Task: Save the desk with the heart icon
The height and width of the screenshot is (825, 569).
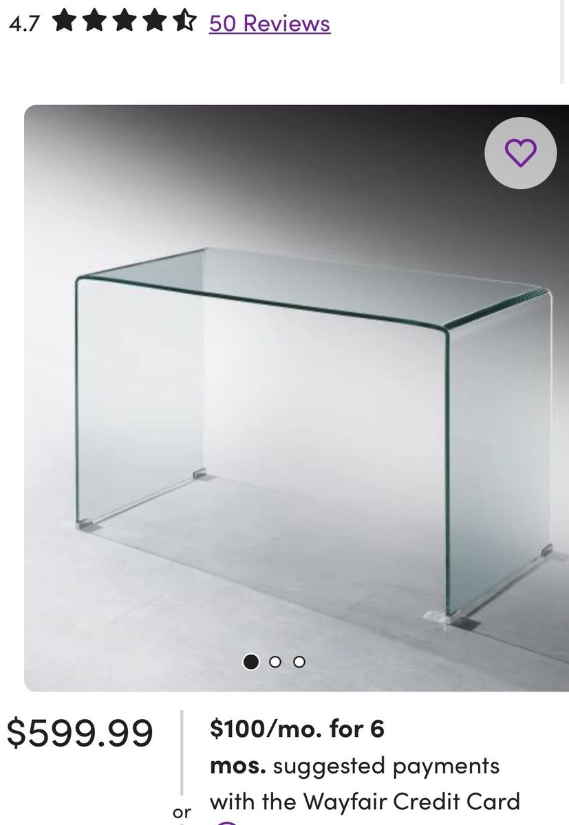Action: (x=520, y=153)
